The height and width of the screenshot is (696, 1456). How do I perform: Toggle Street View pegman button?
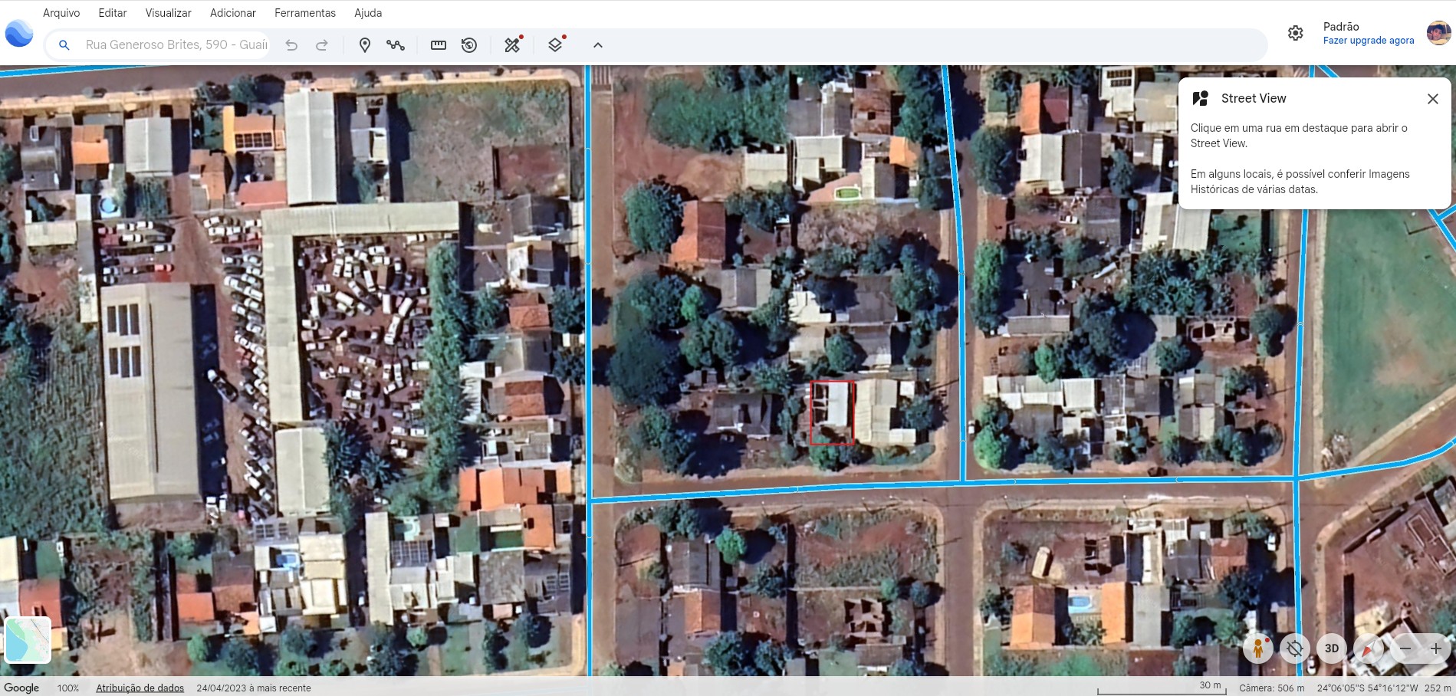(1257, 648)
